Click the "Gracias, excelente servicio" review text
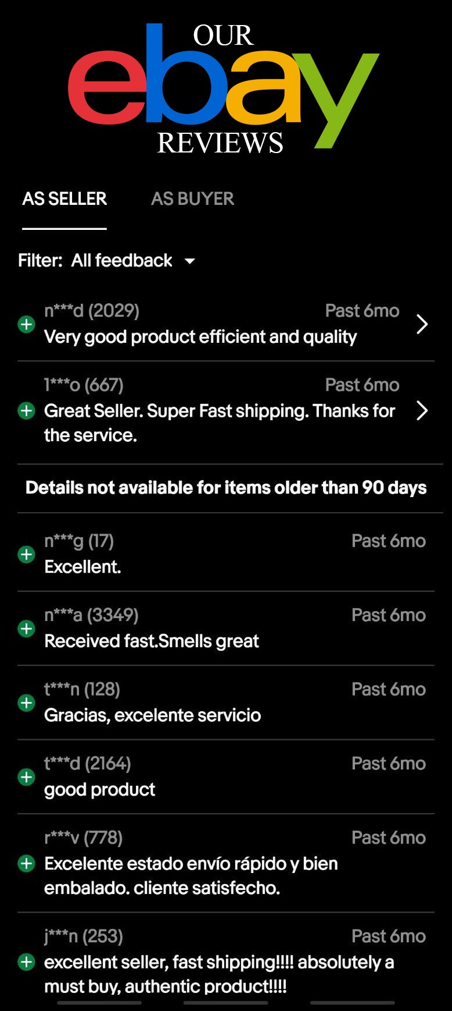This screenshot has height=1011, width=452. (x=152, y=715)
